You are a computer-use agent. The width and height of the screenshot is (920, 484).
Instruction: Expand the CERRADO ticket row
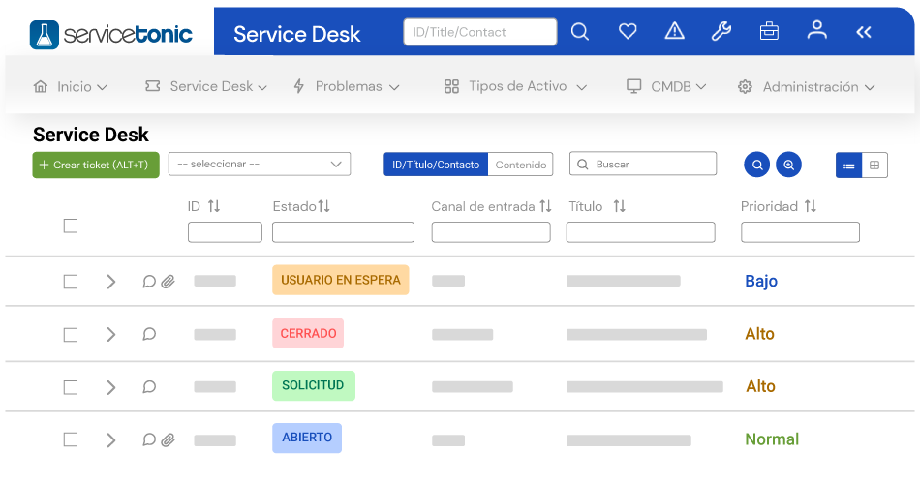[x=111, y=334]
